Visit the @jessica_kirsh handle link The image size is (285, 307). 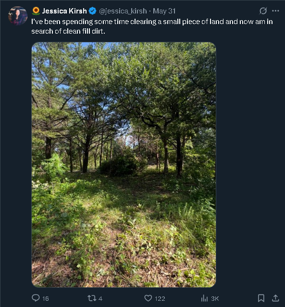click(x=123, y=11)
